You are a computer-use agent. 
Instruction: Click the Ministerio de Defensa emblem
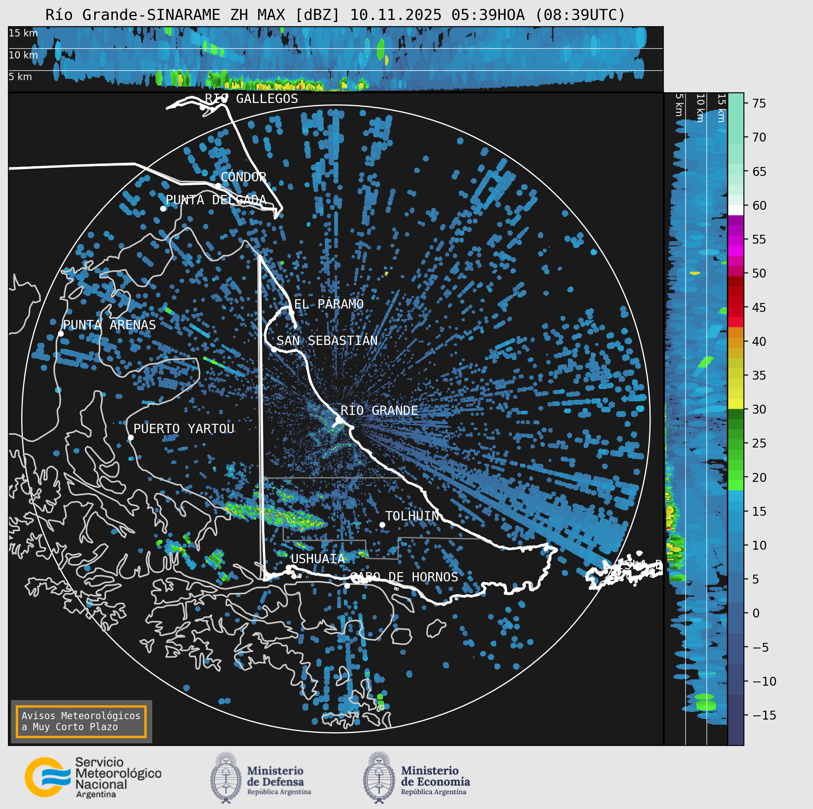click(226, 778)
